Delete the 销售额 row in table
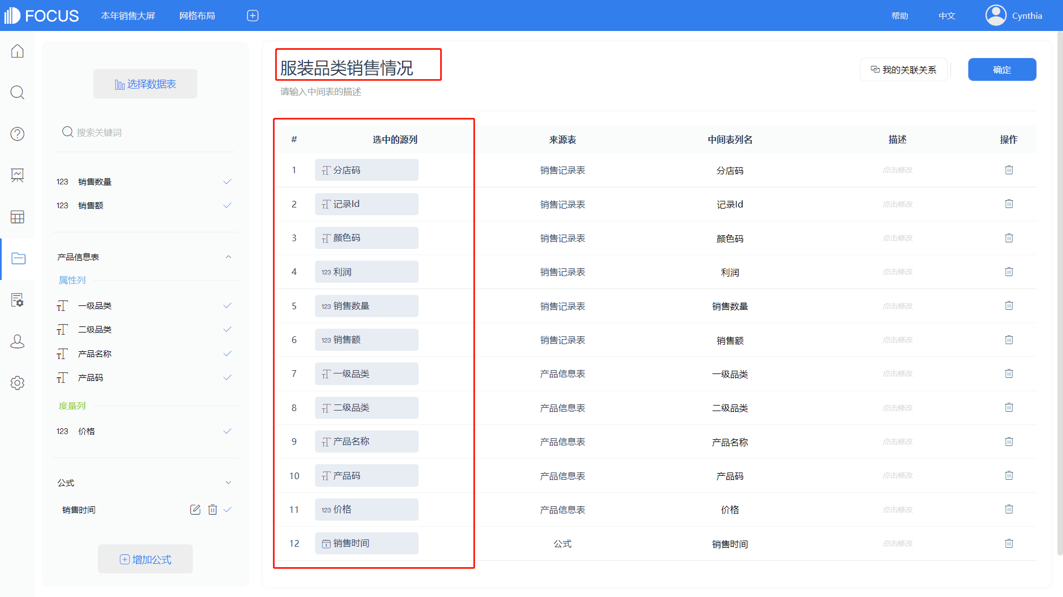The image size is (1063, 597). click(1009, 340)
